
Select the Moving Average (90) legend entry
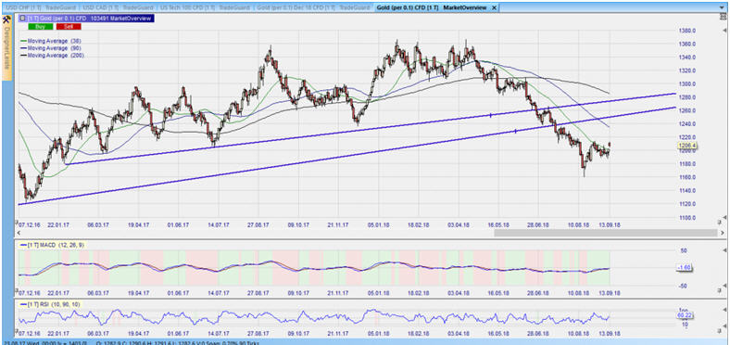tap(51, 48)
